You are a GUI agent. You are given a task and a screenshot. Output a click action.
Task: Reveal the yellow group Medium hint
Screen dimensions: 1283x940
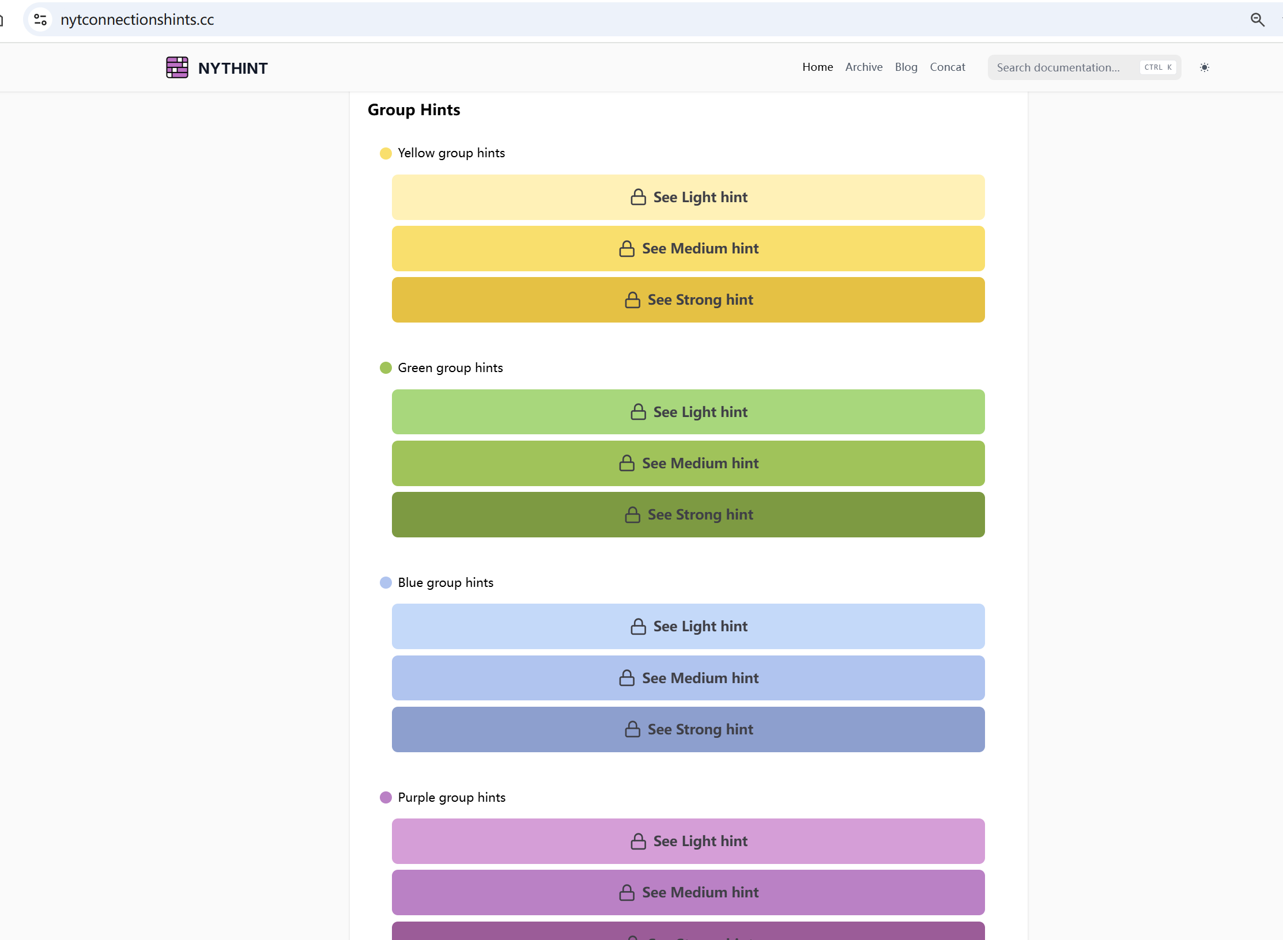coord(688,248)
